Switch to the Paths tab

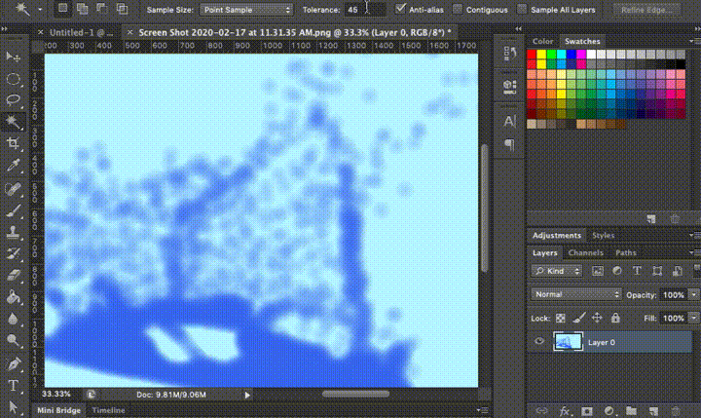click(x=625, y=253)
